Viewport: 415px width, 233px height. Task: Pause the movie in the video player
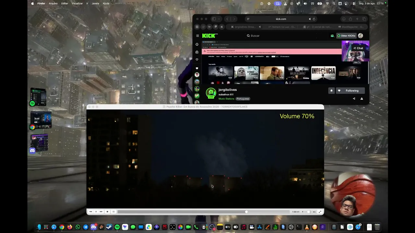tap(96, 212)
